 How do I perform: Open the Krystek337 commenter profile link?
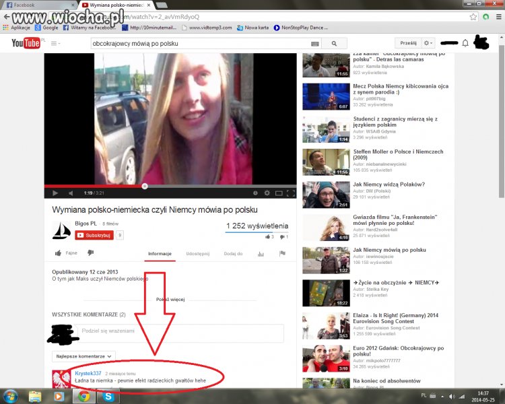[88, 374]
